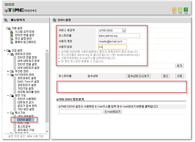Click the 보안 기능 lock folder icon
This screenshot has height=142, width=195.
point(12,96)
